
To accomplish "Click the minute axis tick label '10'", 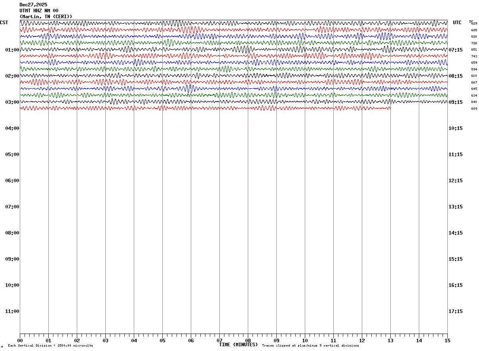I will tap(305, 341).
